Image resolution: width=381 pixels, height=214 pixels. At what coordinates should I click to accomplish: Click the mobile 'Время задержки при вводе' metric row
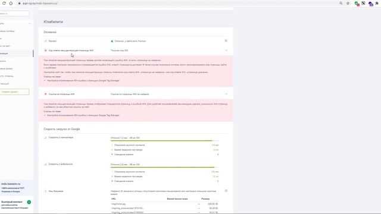point(165,177)
